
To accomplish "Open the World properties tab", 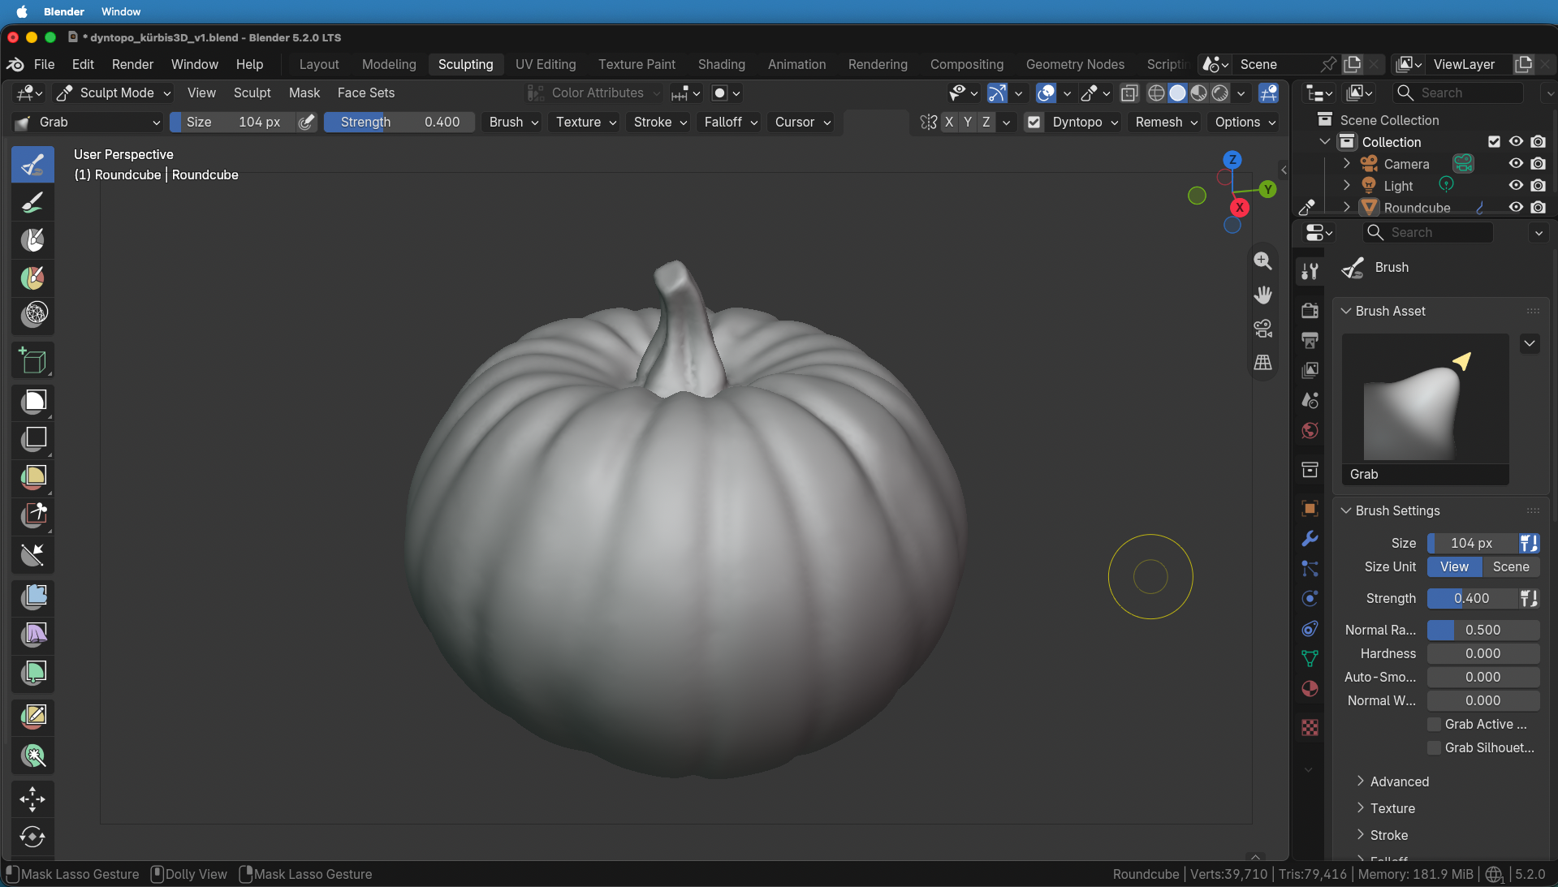I will [1310, 431].
